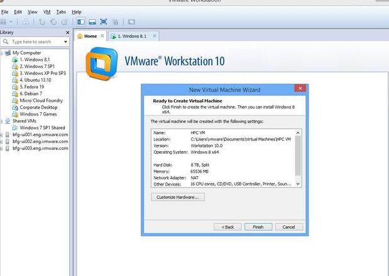389x276 pixels.
Task: Expand the bfg-ui001.eng.vmware.com node
Action: (1, 135)
